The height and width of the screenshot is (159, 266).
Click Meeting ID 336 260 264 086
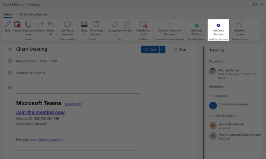[38, 119]
